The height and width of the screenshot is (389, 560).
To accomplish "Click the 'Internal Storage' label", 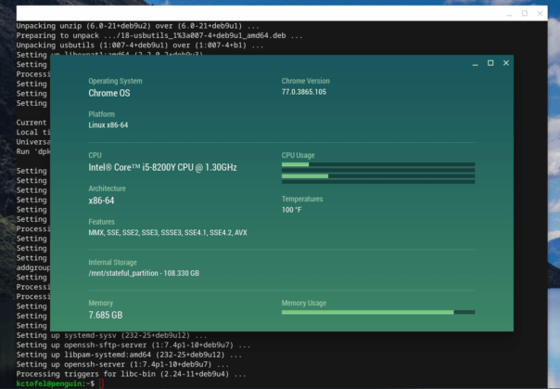I will pyautogui.click(x=112, y=263).
